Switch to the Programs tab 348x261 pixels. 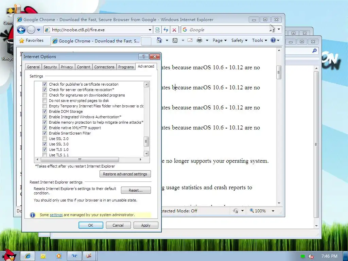tap(126, 67)
